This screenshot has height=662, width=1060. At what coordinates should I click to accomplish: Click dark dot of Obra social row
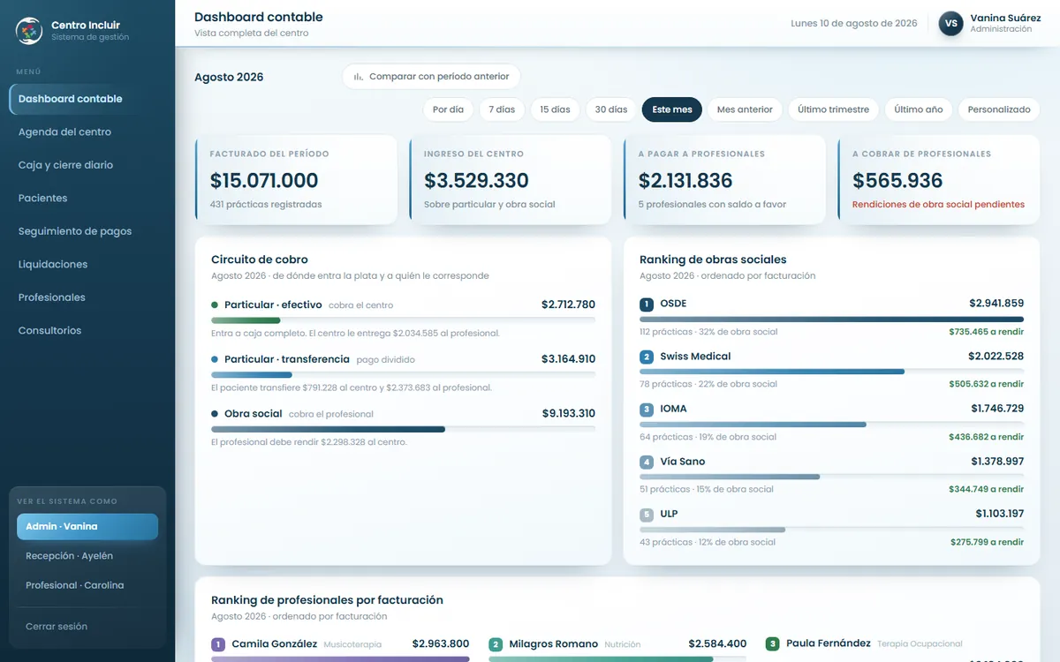click(215, 414)
